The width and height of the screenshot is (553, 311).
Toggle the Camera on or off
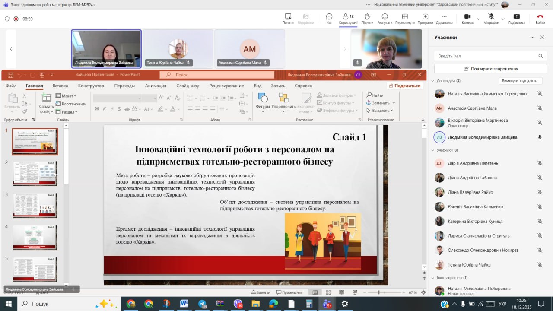[x=467, y=19]
